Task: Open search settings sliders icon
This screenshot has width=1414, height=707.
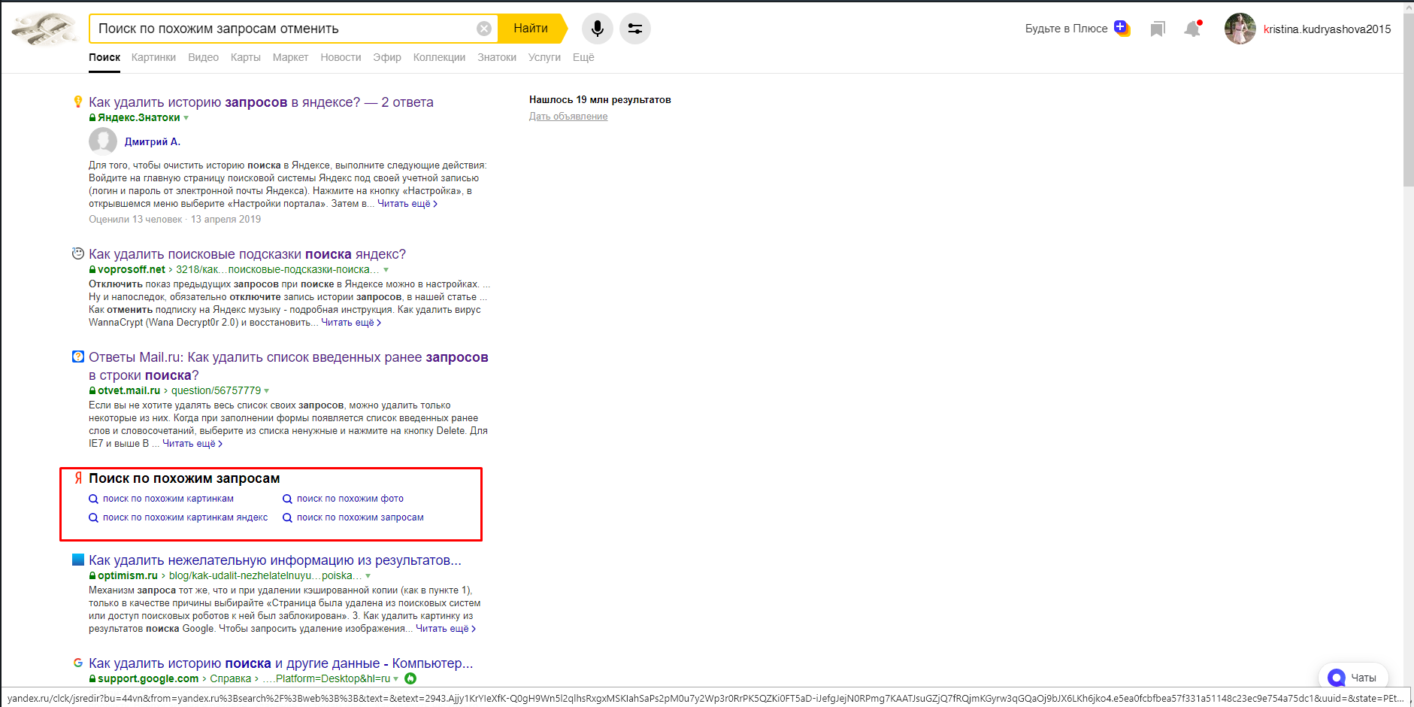Action: click(x=635, y=29)
